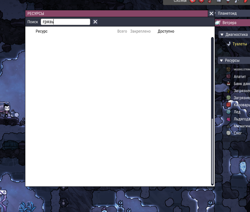Screen dimensions: 250x212
Task: Select the duplicant standing at left
Action: click(7, 110)
